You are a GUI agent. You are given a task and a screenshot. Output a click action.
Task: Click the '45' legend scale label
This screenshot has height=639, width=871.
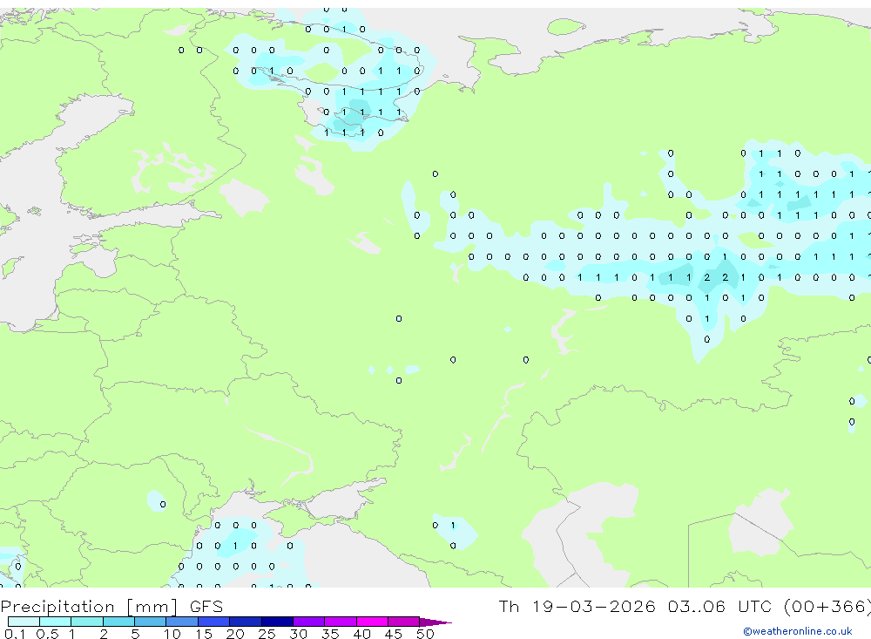(394, 634)
